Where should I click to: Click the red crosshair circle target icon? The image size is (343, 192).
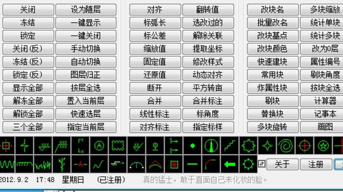[x=304, y=146]
